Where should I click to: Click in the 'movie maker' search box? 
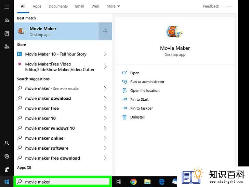63,182
